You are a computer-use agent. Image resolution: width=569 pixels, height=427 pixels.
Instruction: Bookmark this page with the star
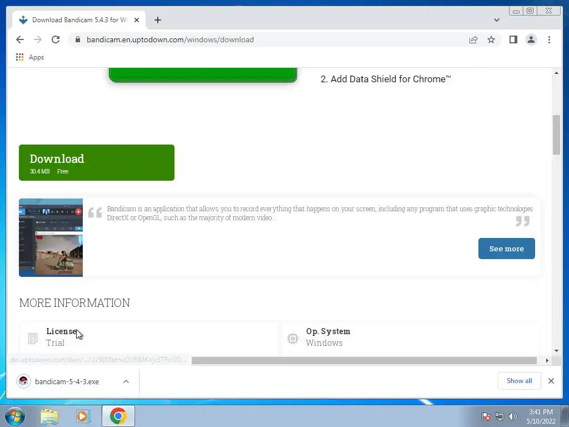click(491, 39)
